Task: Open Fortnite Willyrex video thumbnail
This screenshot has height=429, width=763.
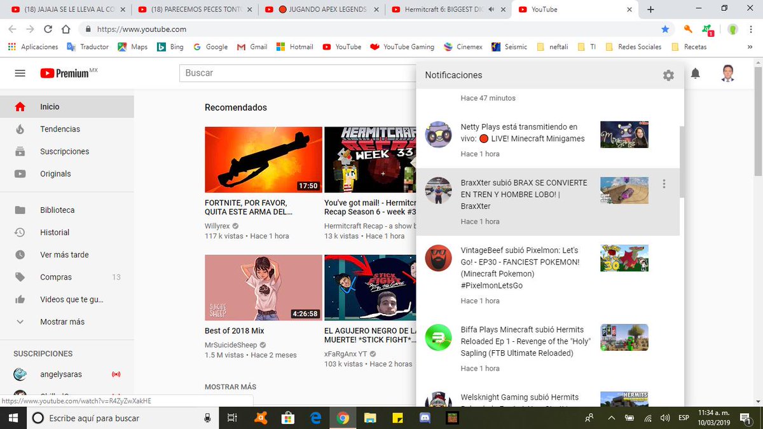Action: tap(263, 160)
